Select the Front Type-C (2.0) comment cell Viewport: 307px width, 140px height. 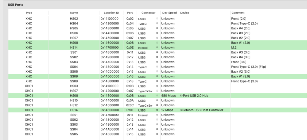[244, 23]
